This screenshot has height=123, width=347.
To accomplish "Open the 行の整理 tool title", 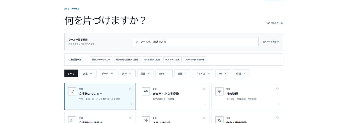I will click(x=232, y=94).
